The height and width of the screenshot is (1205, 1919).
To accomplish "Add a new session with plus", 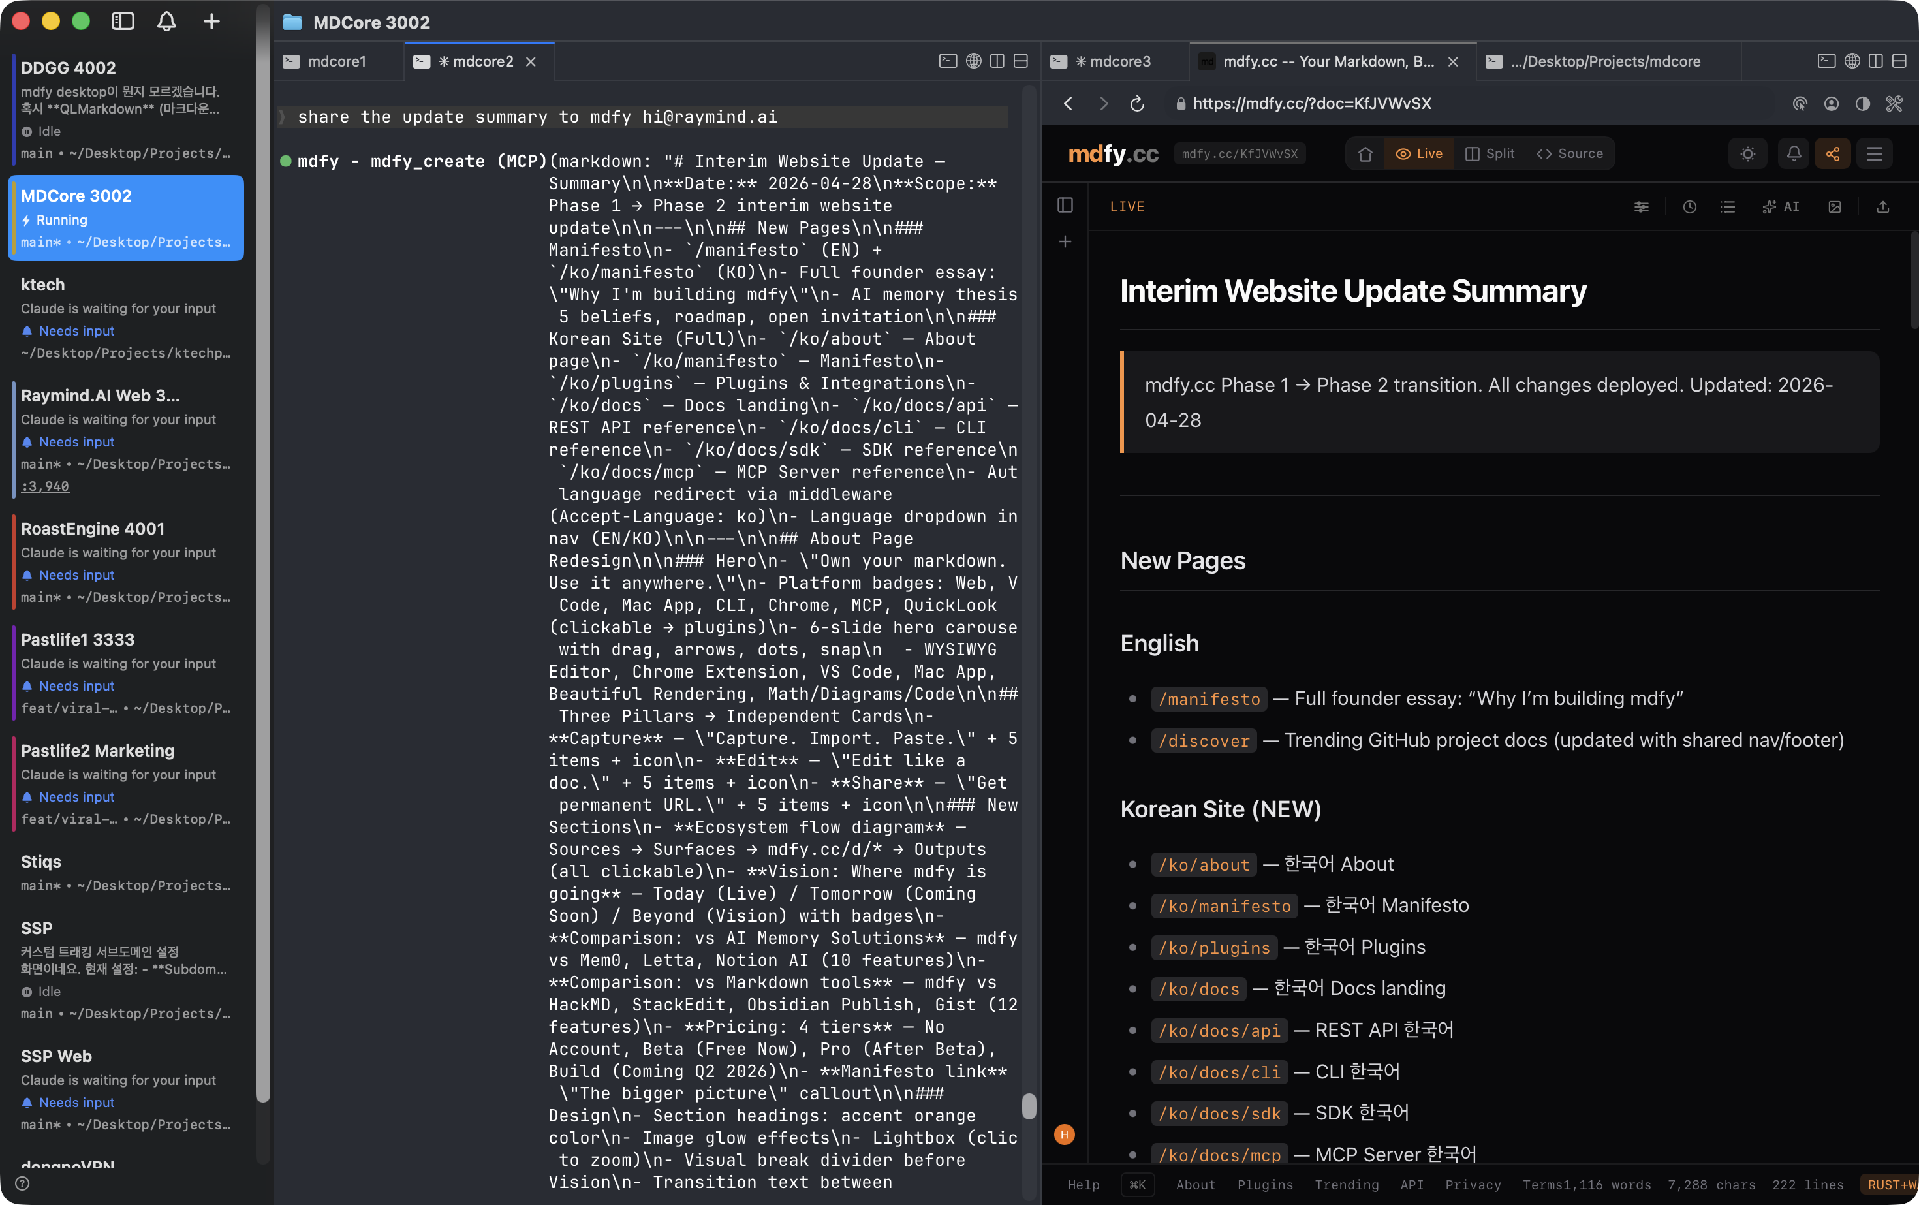I will [211, 22].
